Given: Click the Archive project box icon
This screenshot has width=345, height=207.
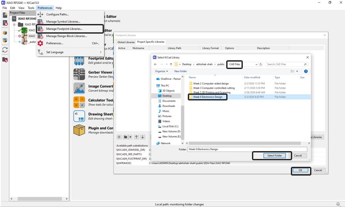Looking at the screenshot, I should [x=5, y=33].
